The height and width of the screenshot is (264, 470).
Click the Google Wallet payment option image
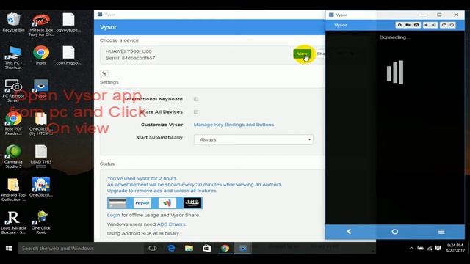[x=167, y=203]
